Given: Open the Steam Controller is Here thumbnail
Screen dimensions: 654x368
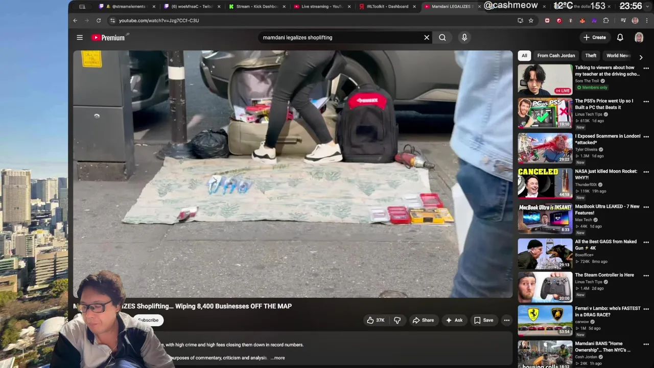Looking at the screenshot, I should coord(545,287).
